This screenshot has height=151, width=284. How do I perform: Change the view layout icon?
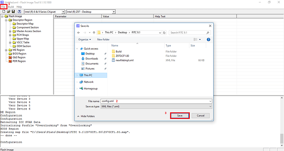tap(195, 39)
